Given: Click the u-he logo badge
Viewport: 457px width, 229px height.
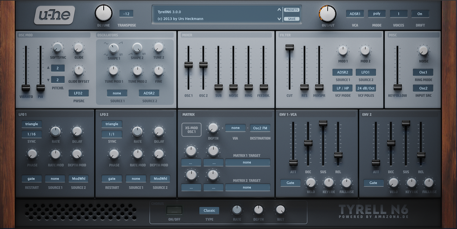Looking at the screenshot, I should (54, 15).
